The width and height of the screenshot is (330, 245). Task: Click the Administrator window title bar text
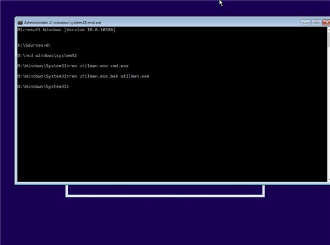click(62, 23)
